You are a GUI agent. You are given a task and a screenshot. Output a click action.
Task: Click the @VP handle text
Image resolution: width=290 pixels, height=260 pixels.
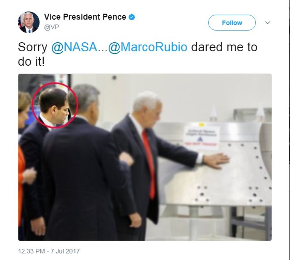(x=51, y=27)
